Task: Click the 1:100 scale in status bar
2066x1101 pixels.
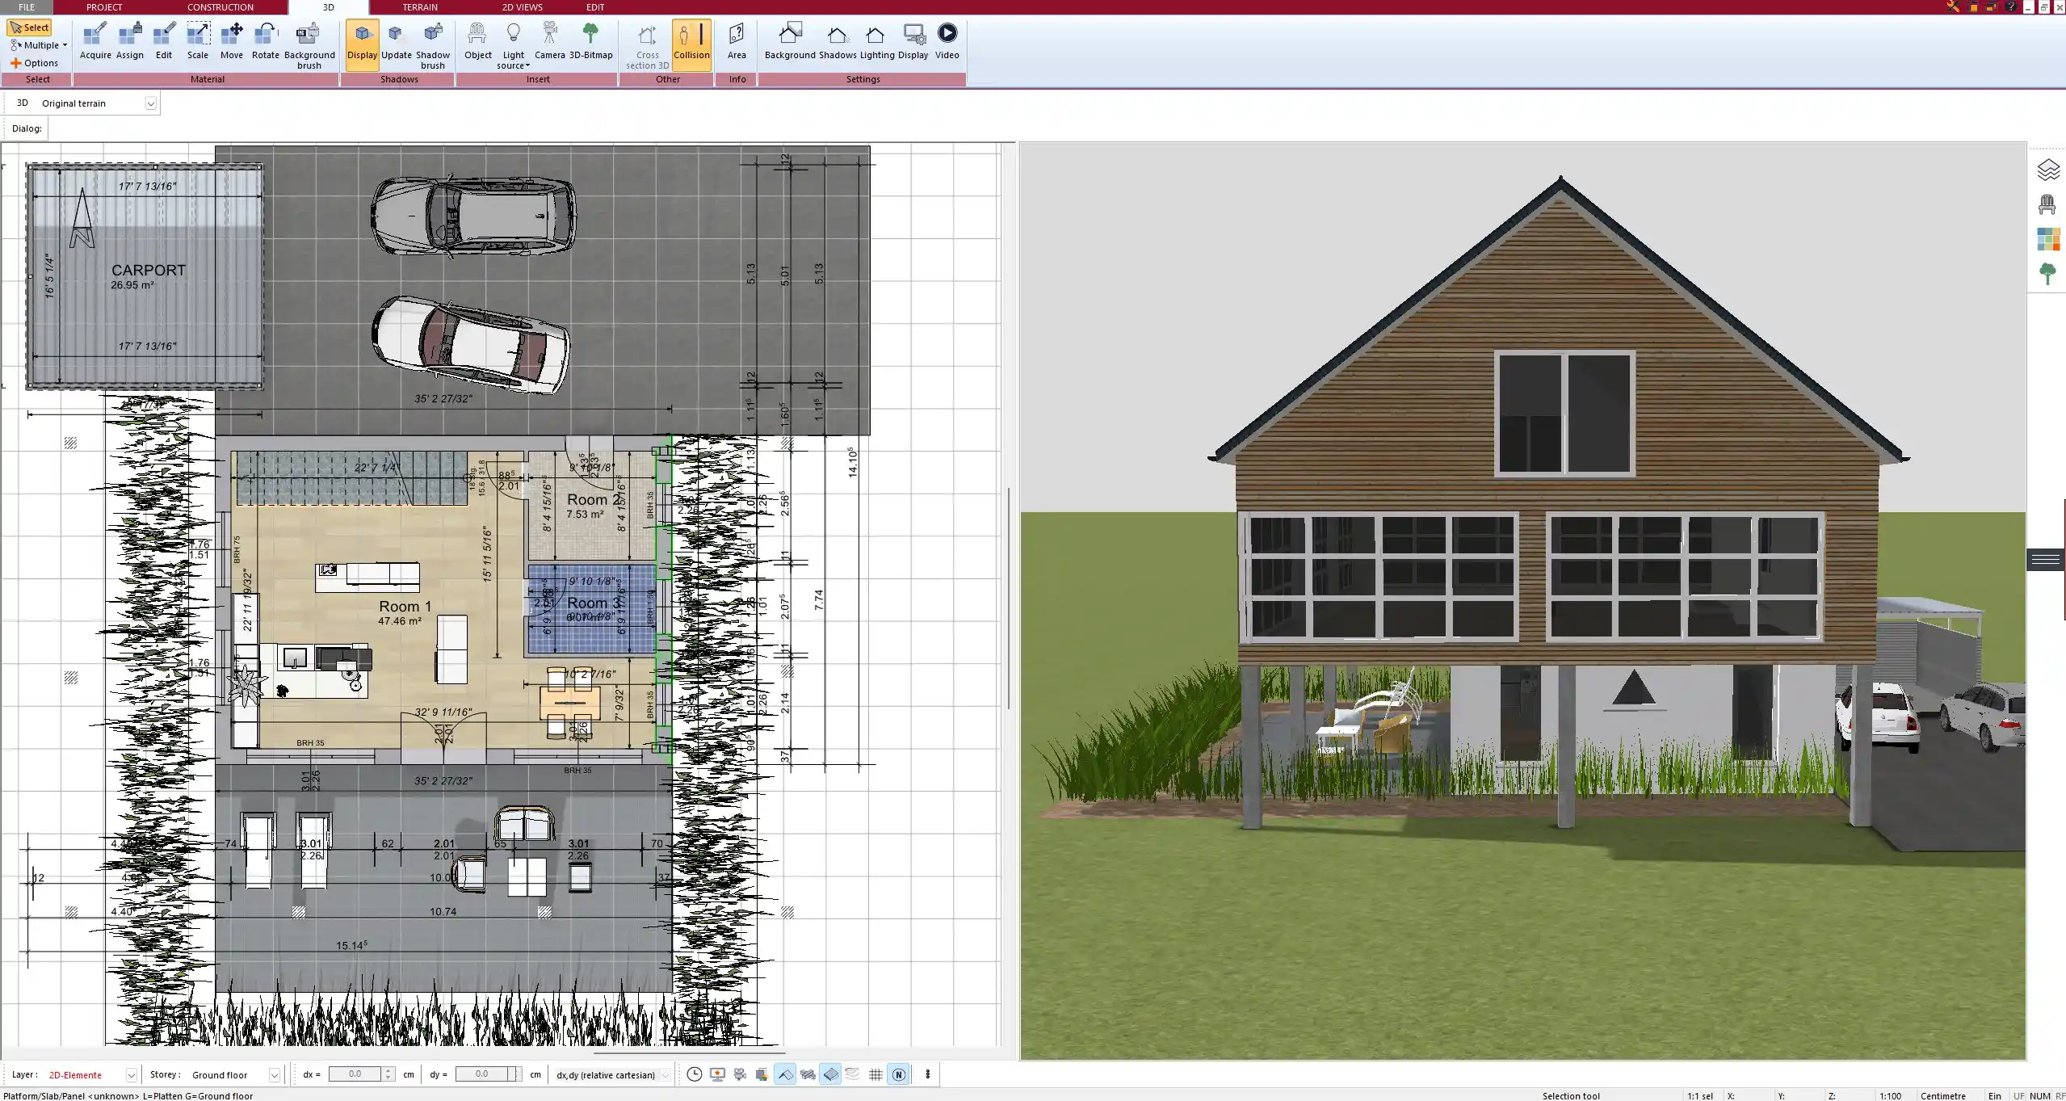Action: (1890, 1096)
